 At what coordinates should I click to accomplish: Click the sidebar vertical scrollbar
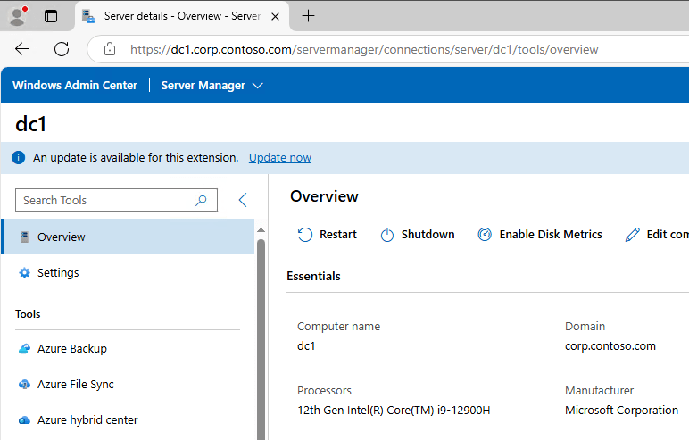point(261,339)
